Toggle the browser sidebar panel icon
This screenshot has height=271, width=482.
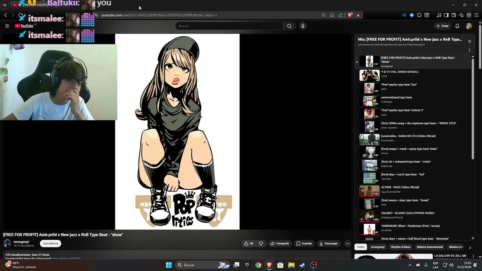[x=446, y=15]
